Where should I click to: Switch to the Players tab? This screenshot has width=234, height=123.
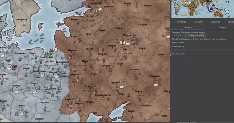point(223,27)
